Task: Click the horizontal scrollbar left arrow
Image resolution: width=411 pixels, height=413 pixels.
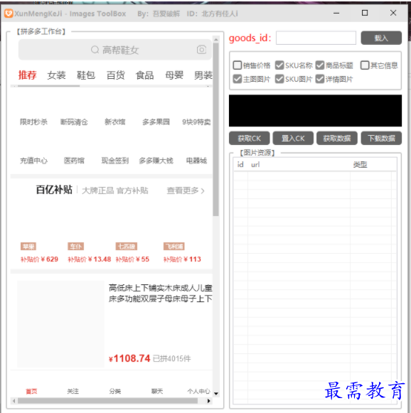Action: tap(14, 401)
